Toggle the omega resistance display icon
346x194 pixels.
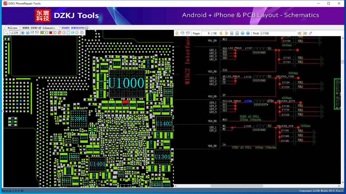click(77, 33)
